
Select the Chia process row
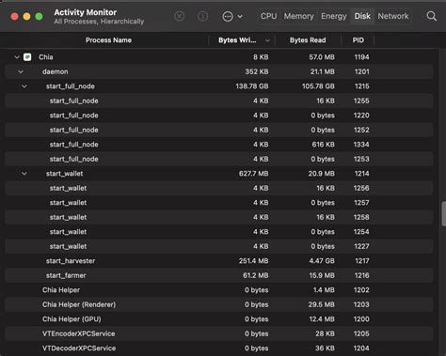[x=219, y=57]
